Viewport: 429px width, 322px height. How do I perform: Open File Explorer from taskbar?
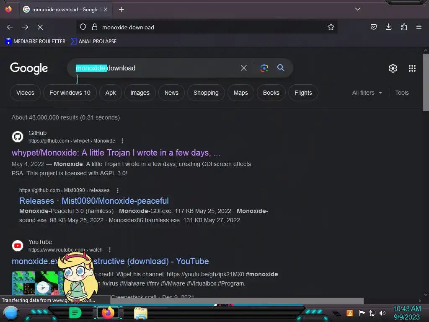coord(141,313)
